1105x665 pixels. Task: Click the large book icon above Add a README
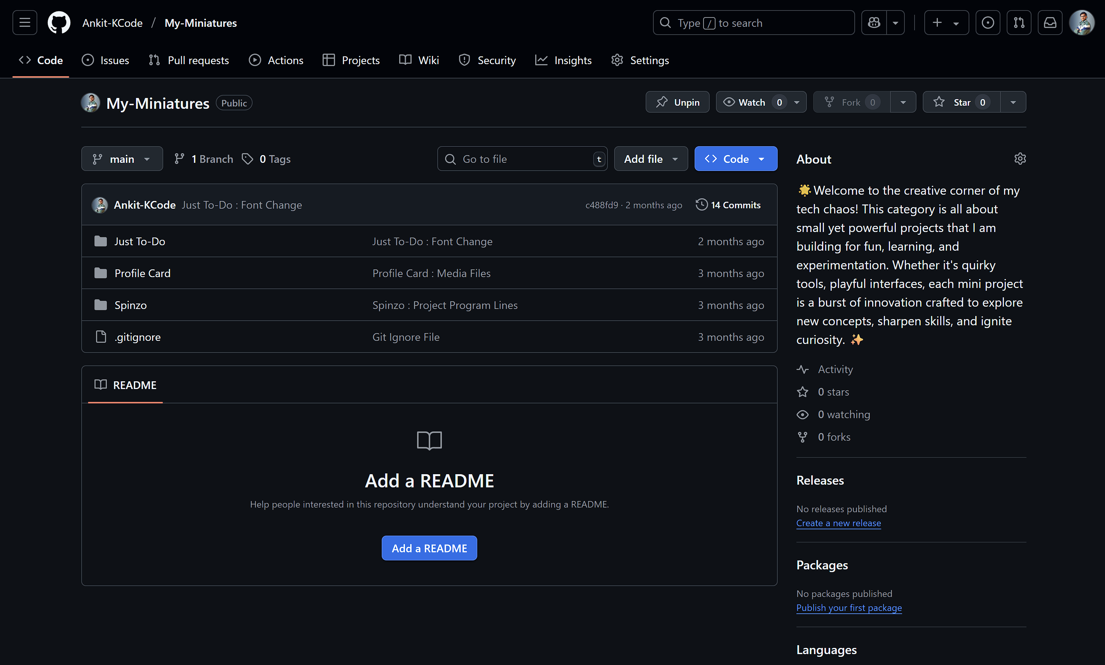click(429, 441)
